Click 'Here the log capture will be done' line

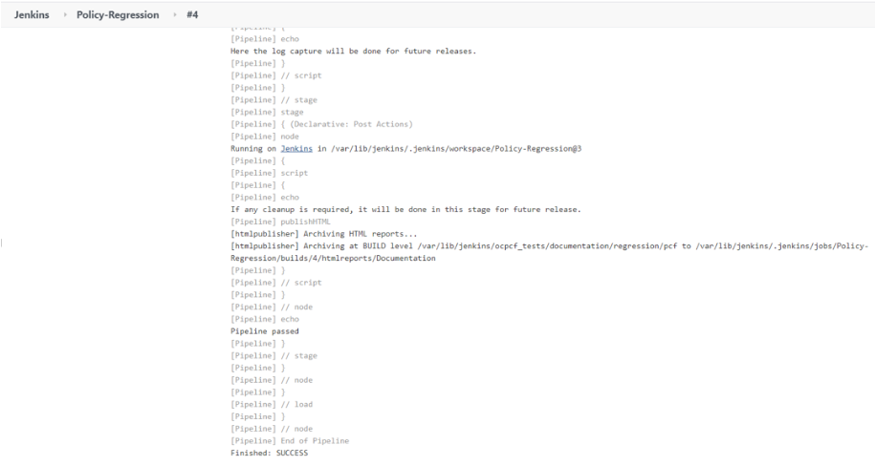[x=353, y=52]
